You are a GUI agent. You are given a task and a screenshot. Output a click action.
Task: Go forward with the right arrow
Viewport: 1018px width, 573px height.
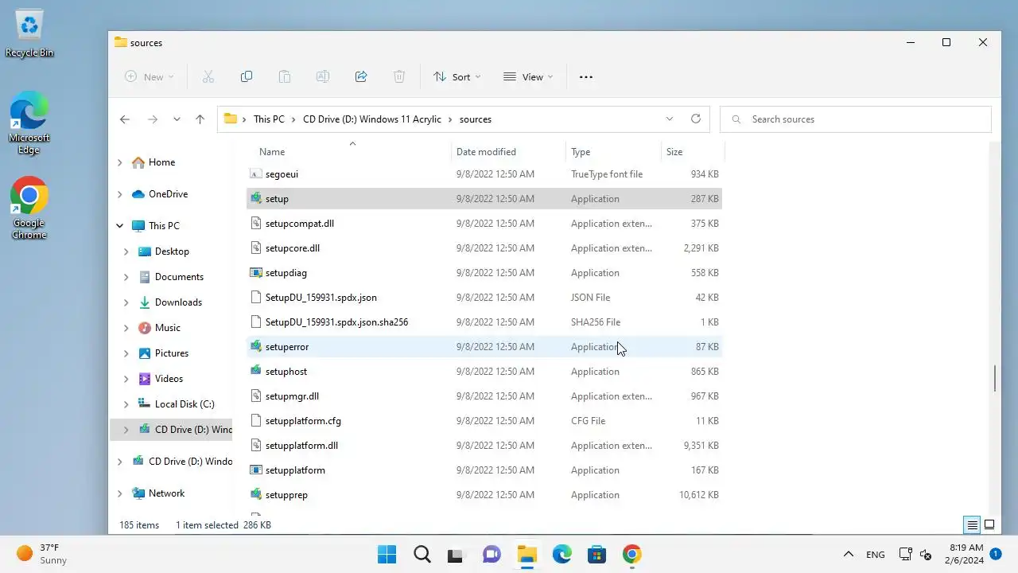coord(153,119)
